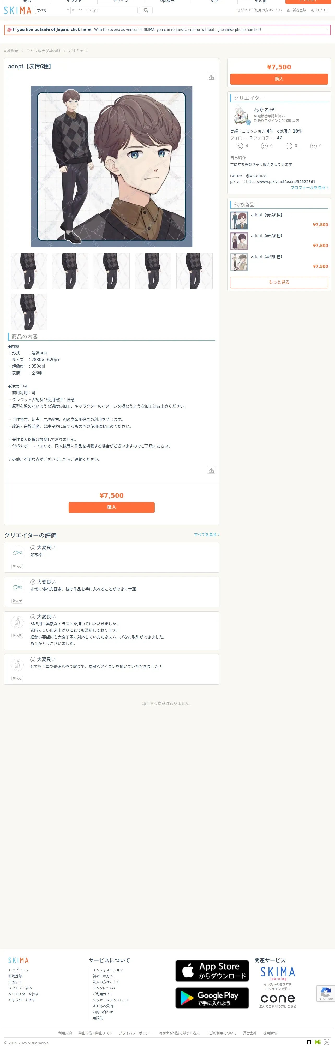Open footer トップページ link
This screenshot has width=335, height=1064.
(19, 970)
